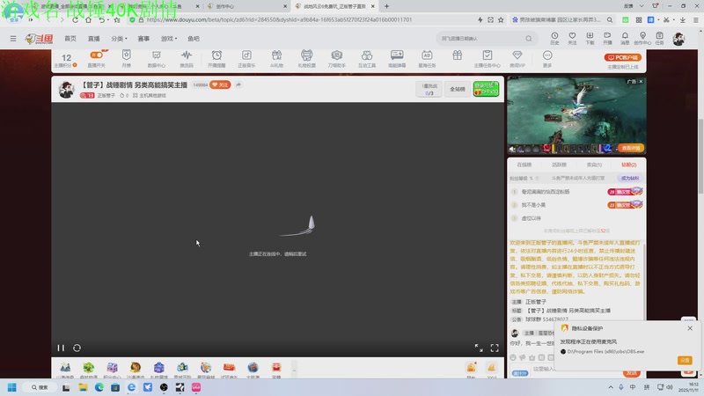Show hidden system tray icons
Image resolution: width=704 pixels, height=396 pixels.
[x=611, y=387]
